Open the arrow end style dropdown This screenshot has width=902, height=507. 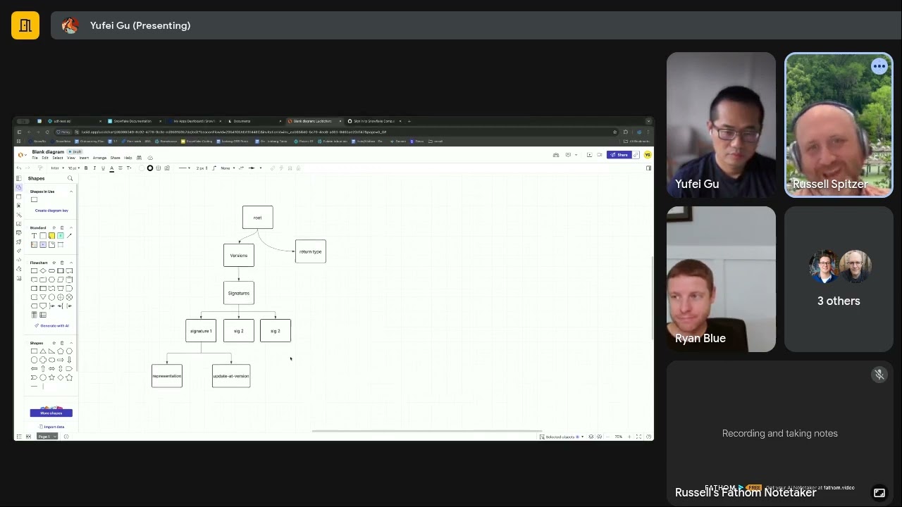[x=255, y=168]
